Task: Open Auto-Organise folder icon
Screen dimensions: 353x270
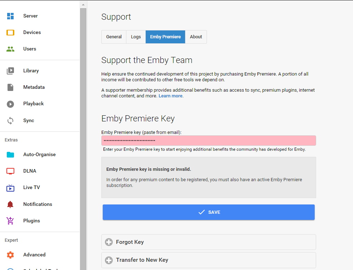Action: click(10, 155)
